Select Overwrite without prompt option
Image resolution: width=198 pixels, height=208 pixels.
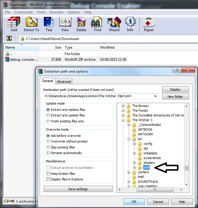[x=48, y=141]
